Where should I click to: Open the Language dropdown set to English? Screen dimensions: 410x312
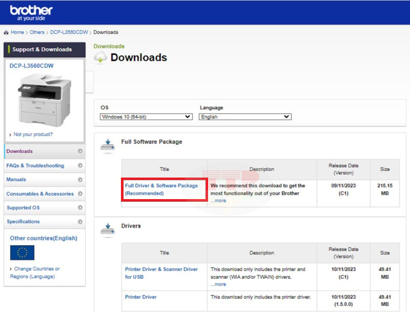point(245,117)
